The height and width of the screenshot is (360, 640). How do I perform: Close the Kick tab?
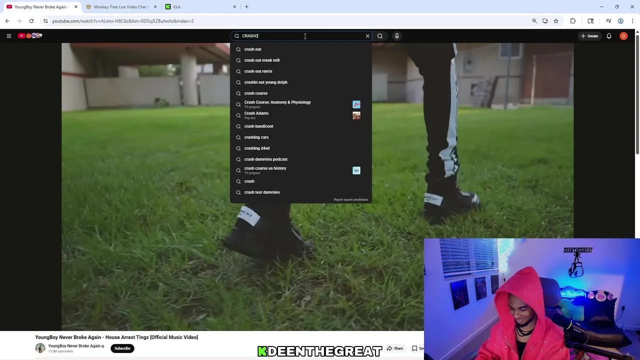coord(234,6)
